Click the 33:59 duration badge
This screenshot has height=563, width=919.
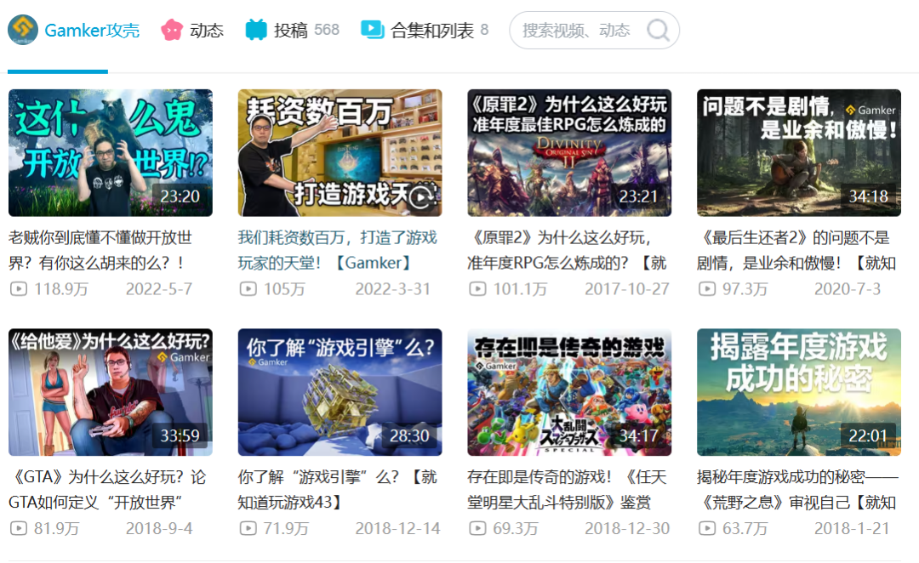[x=180, y=436]
